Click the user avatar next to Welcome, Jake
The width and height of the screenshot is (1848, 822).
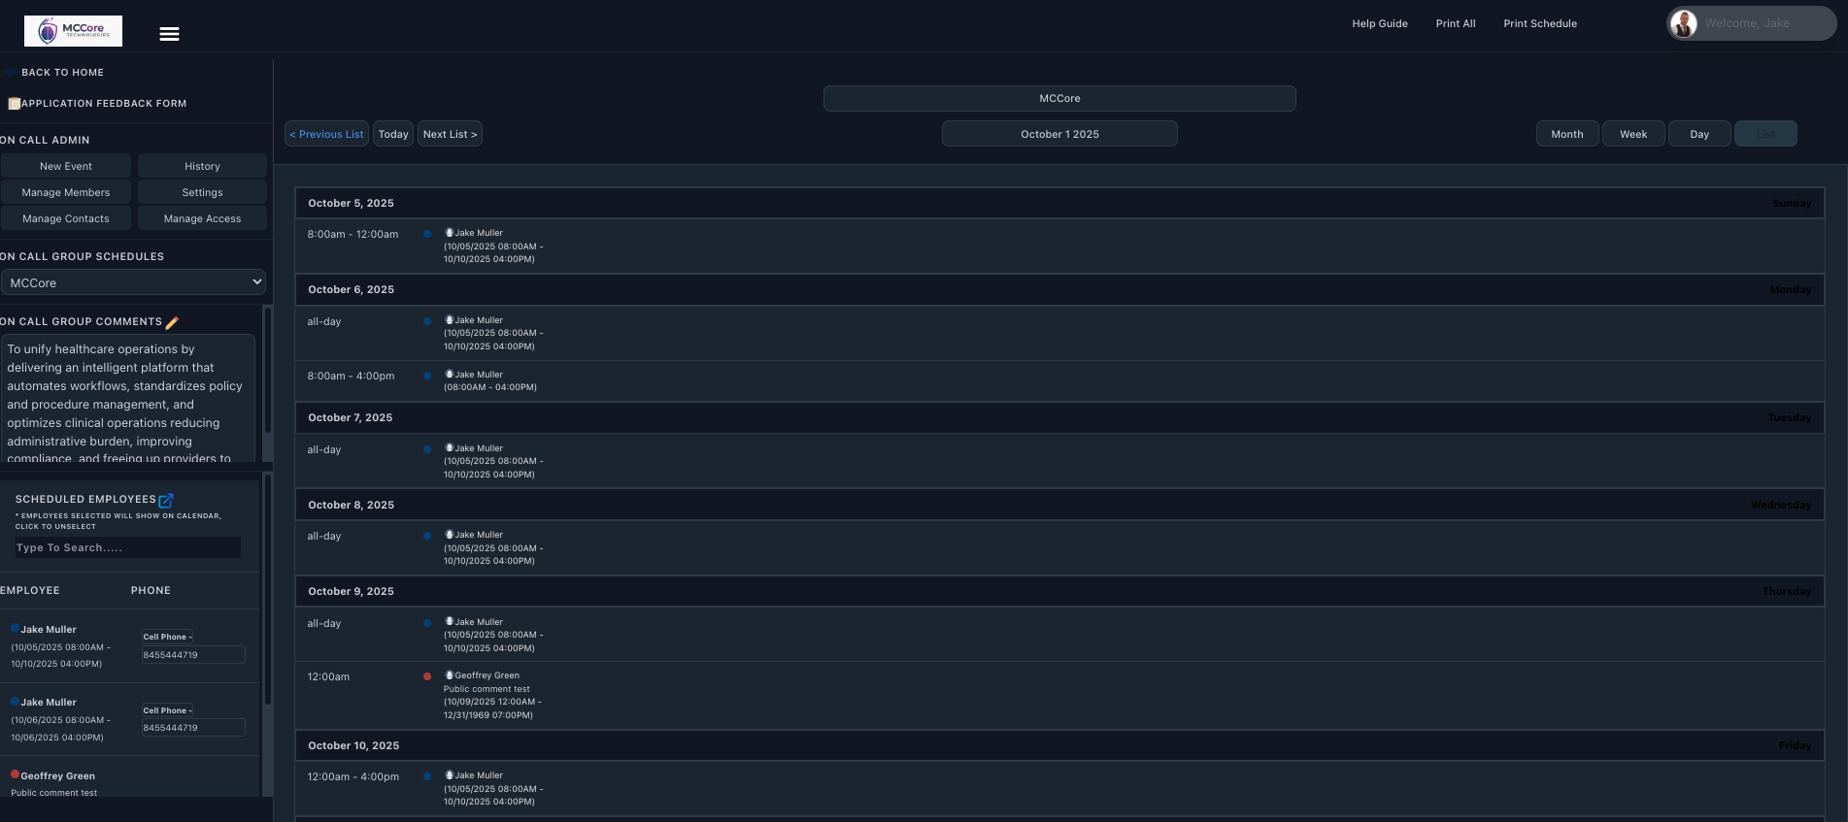1683,24
